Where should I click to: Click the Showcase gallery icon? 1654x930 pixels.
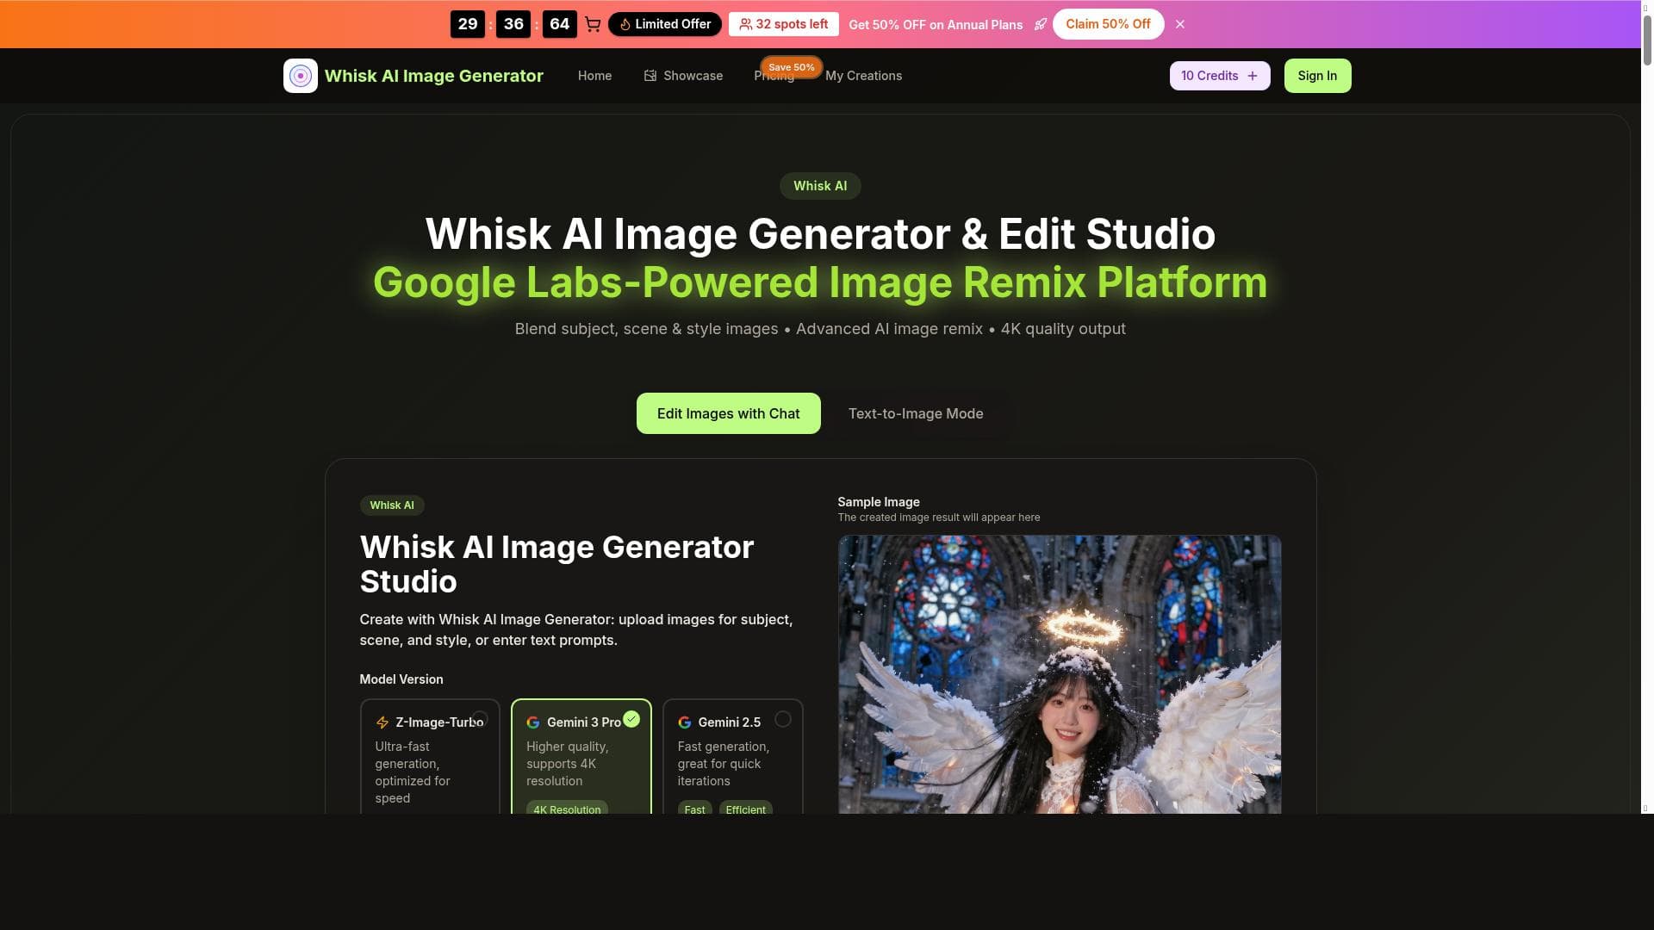(x=650, y=76)
